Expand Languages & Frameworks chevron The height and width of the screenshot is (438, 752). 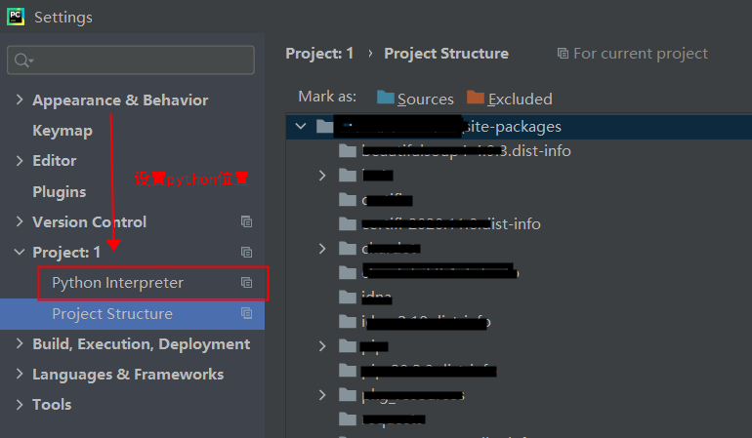(x=20, y=374)
